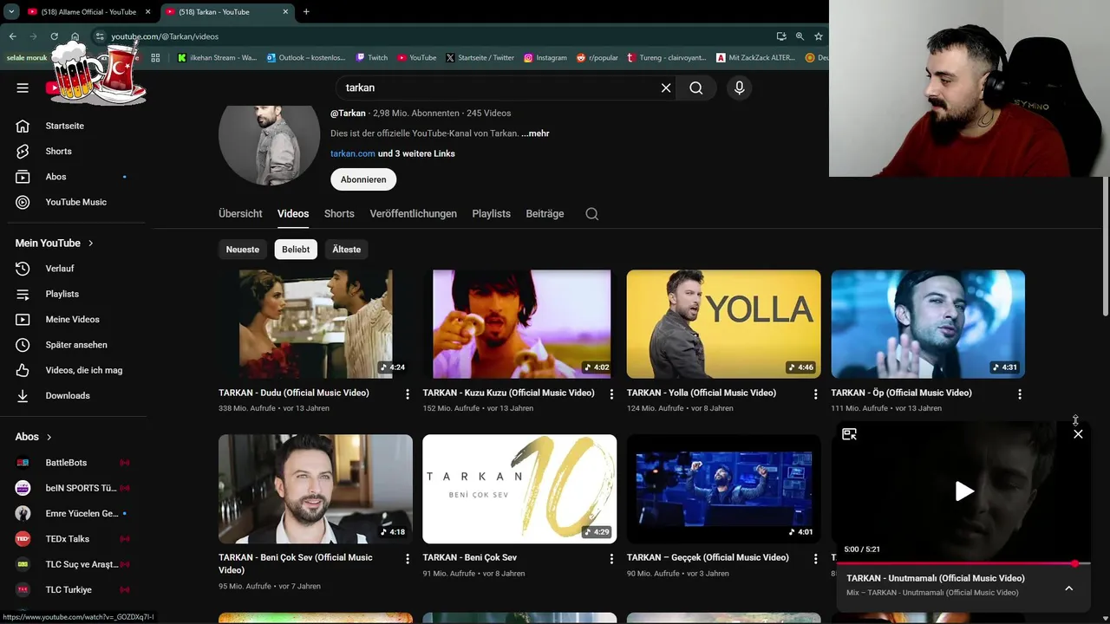
Task: Open the browser tab list dropdown
Action: [11, 12]
